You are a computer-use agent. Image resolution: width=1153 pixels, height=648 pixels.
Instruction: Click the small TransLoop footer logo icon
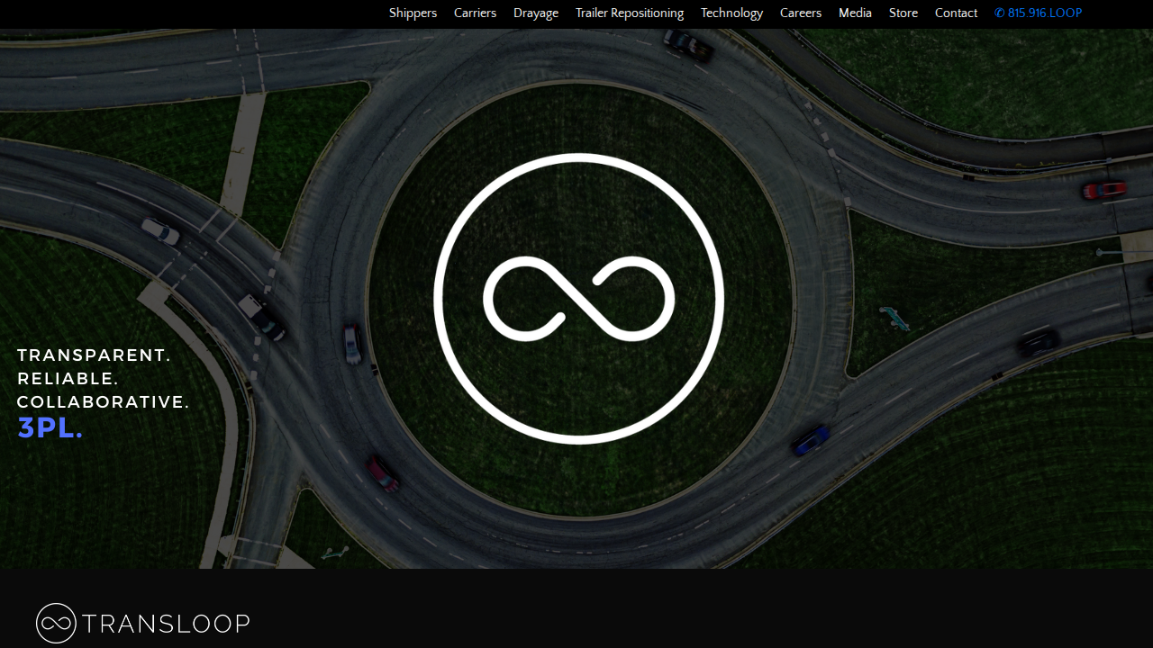56,623
